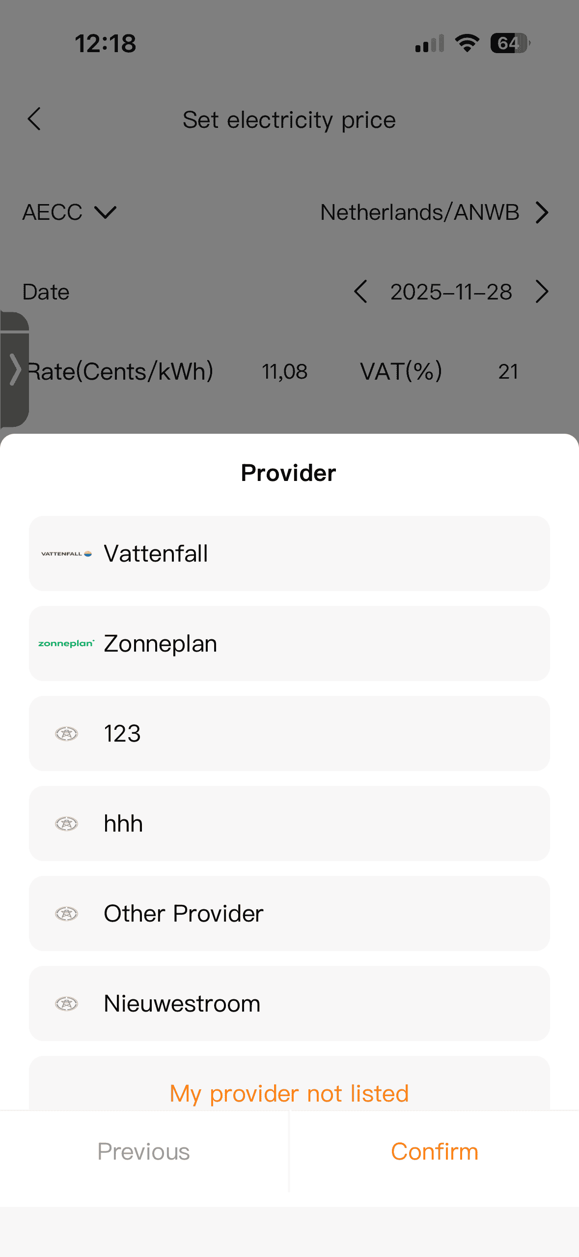Viewport: 579px width, 1257px height.
Task: Choose Zonneplan from provider list
Action: [289, 644]
